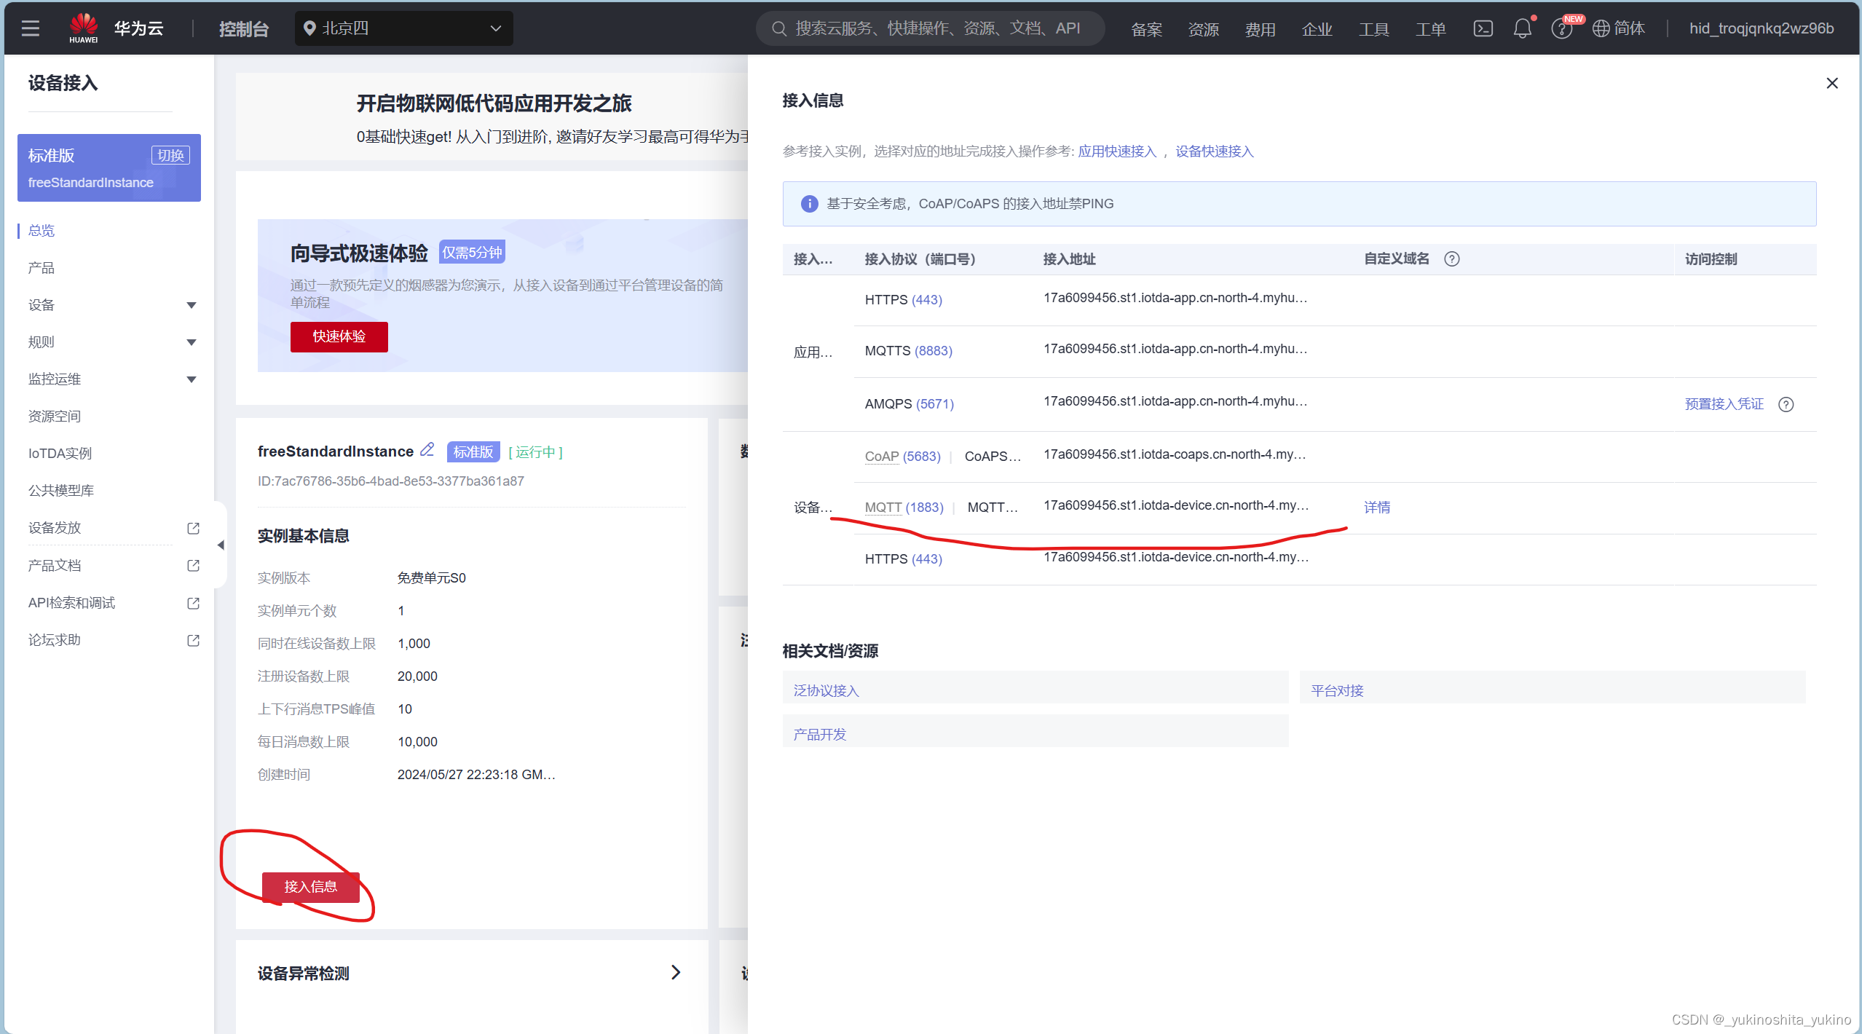
Task: Open the 设备快速接入 link
Action: (x=1215, y=151)
